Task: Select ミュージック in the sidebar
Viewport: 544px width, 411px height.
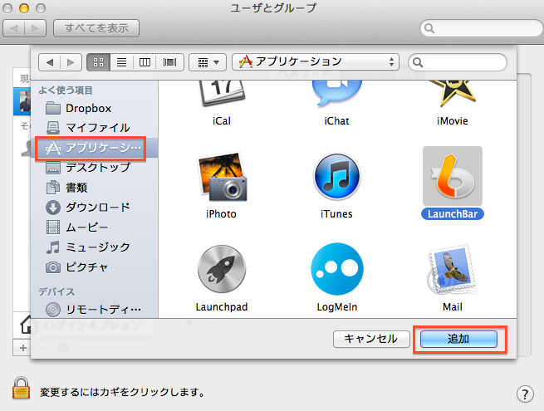Action: click(x=95, y=247)
